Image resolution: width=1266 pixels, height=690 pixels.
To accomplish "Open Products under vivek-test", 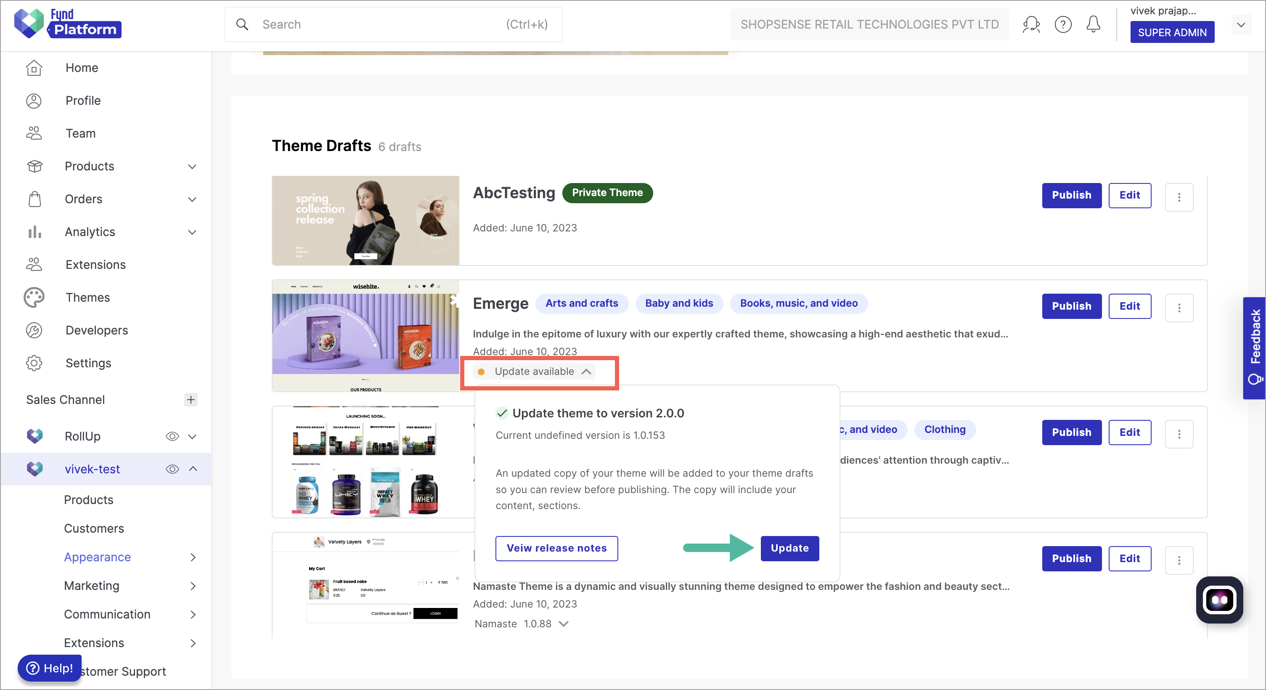I will (88, 500).
